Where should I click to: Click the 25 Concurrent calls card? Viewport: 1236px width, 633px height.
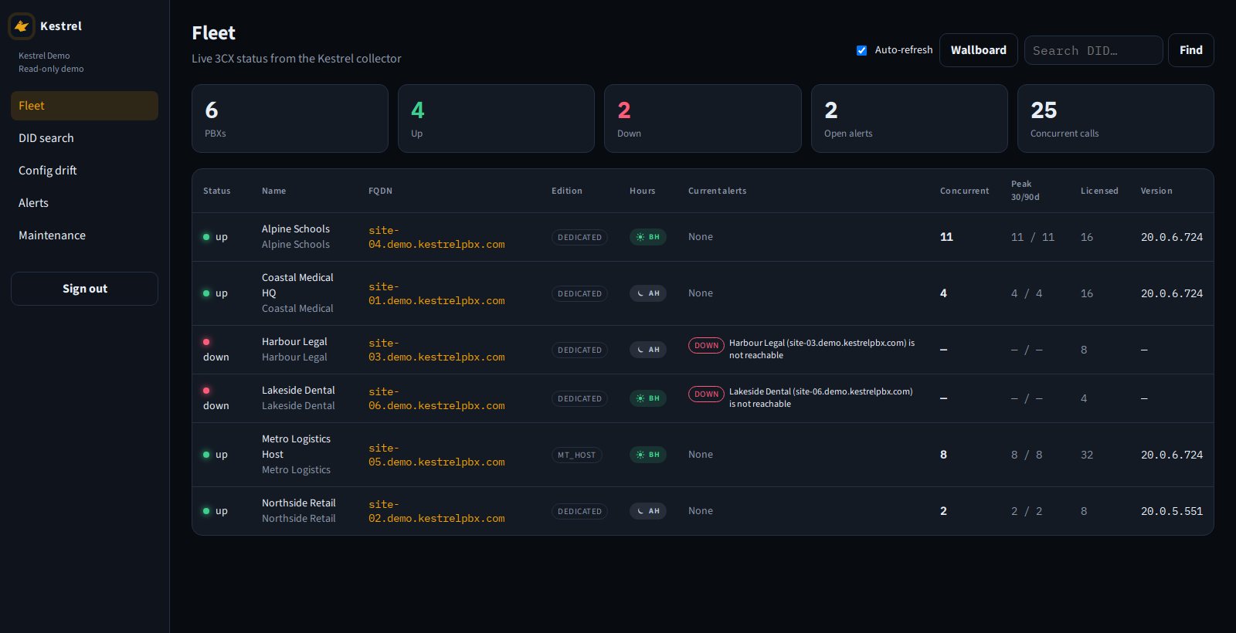pos(1115,118)
